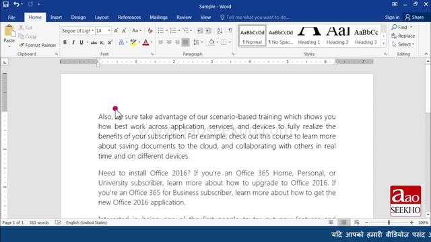The height and width of the screenshot is (242, 431).
Task: Toggle underline formatting
Action: tap(81, 42)
